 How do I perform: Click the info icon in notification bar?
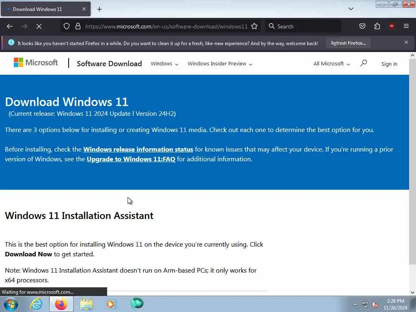(11, 42)
